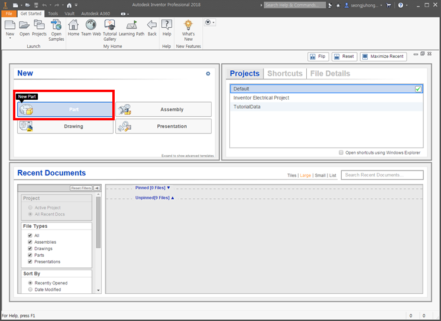Click the filter pane scrollbar thumb
Image resolution: width=441 pixels, height=321 pixels.
click(x=98, y=222)
